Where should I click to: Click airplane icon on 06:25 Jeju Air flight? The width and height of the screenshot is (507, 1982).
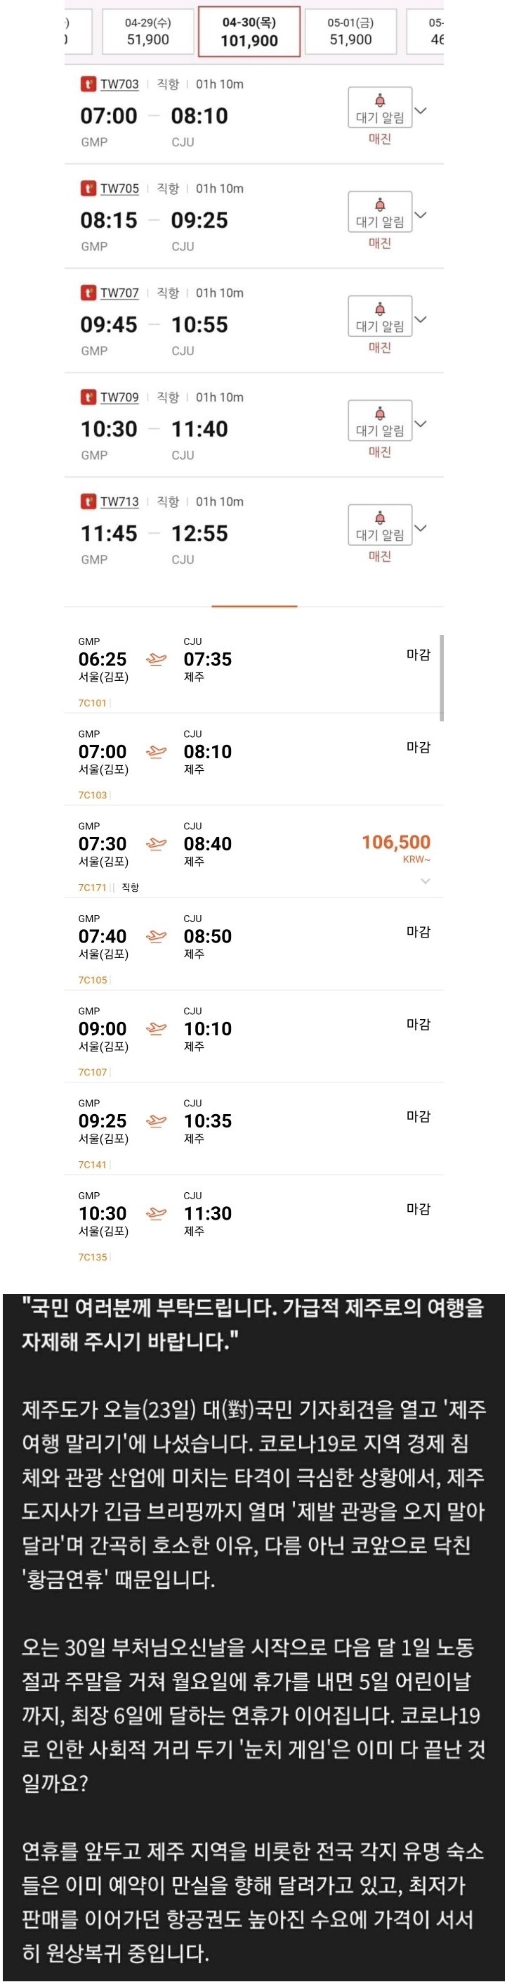[156, 660]
